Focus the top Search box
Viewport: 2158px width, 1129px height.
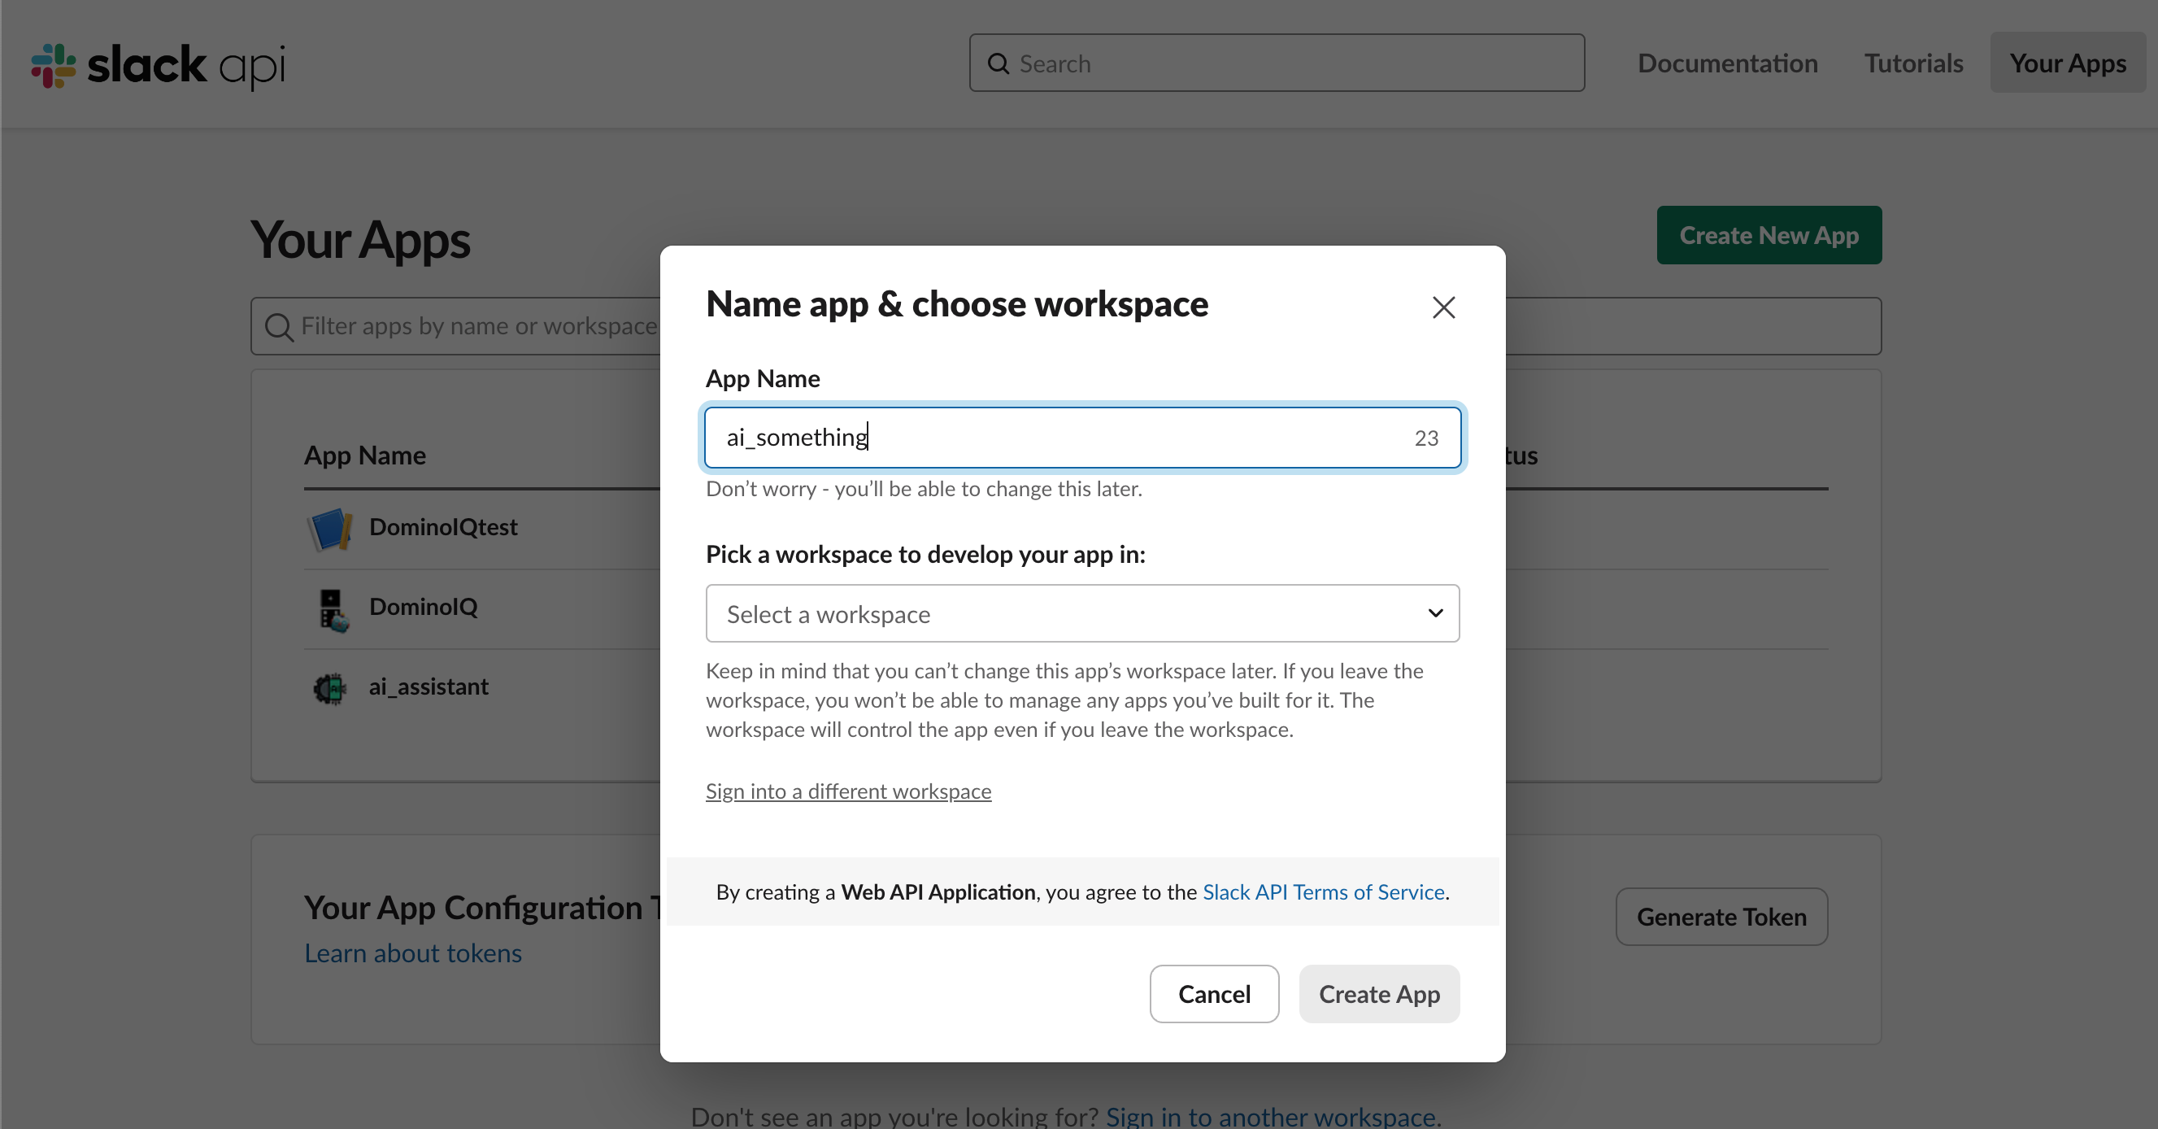(x=1290, y=63)
